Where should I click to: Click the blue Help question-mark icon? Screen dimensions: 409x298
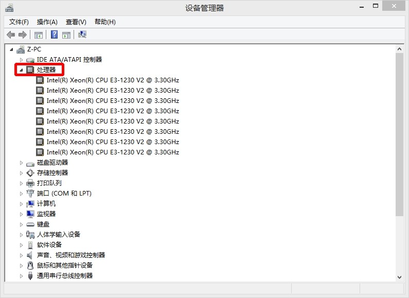pyautogui.click(x=54, y=34)
